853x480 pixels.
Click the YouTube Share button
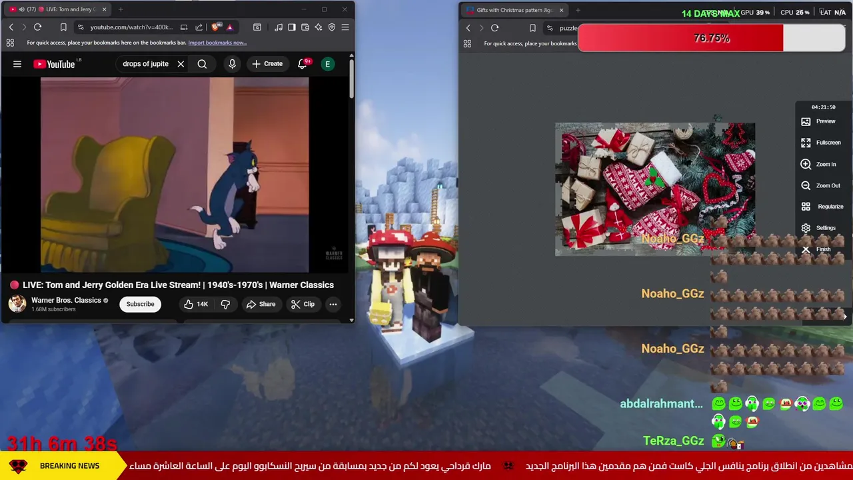click(x=261, y=304)
